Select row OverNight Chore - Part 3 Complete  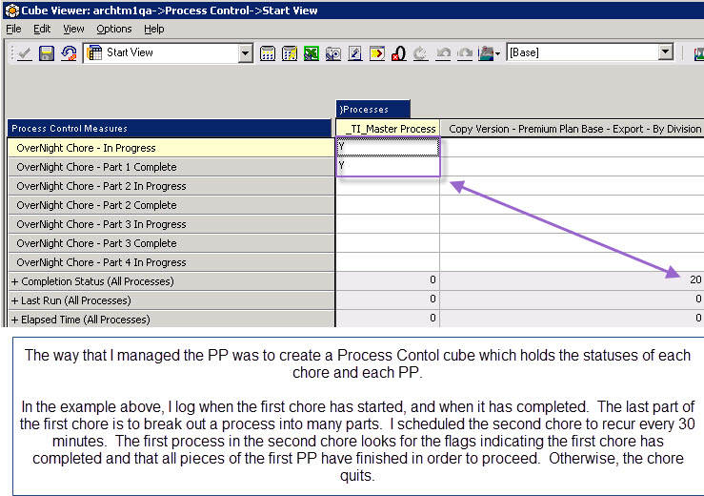(171, 243)
